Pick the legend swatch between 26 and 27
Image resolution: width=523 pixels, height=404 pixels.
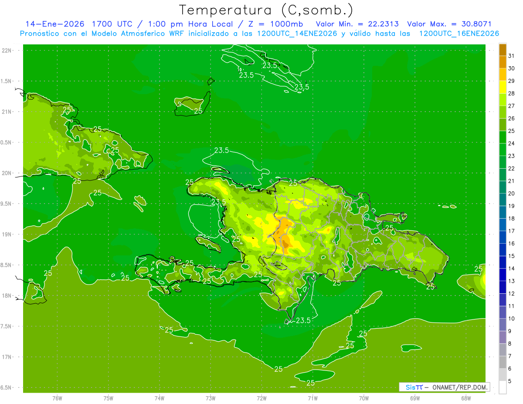pos(503,112)
